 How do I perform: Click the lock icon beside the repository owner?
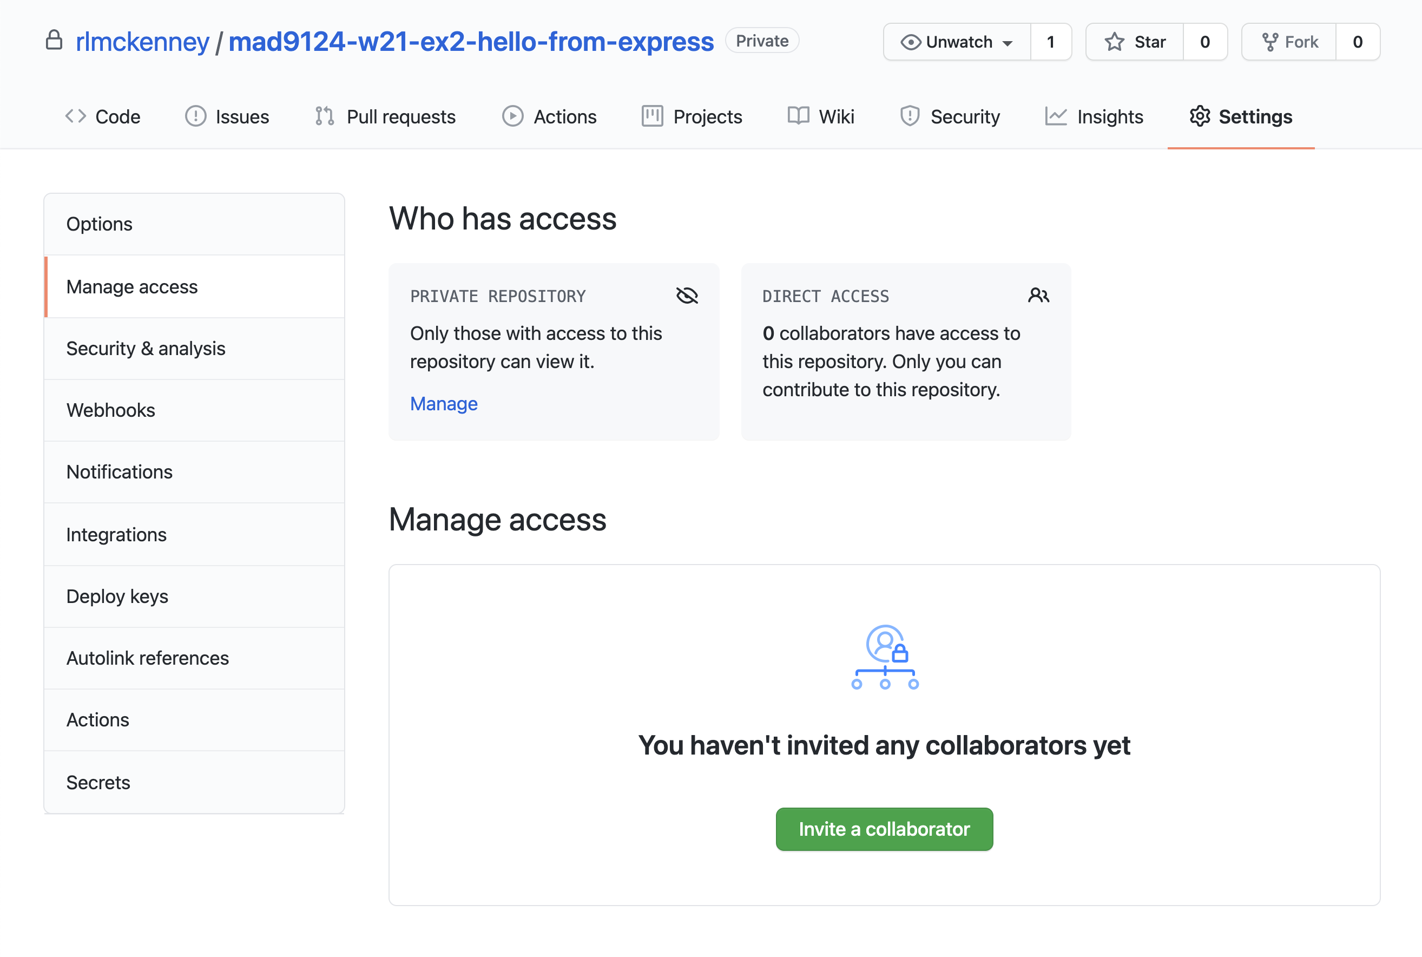click(54, 40)
